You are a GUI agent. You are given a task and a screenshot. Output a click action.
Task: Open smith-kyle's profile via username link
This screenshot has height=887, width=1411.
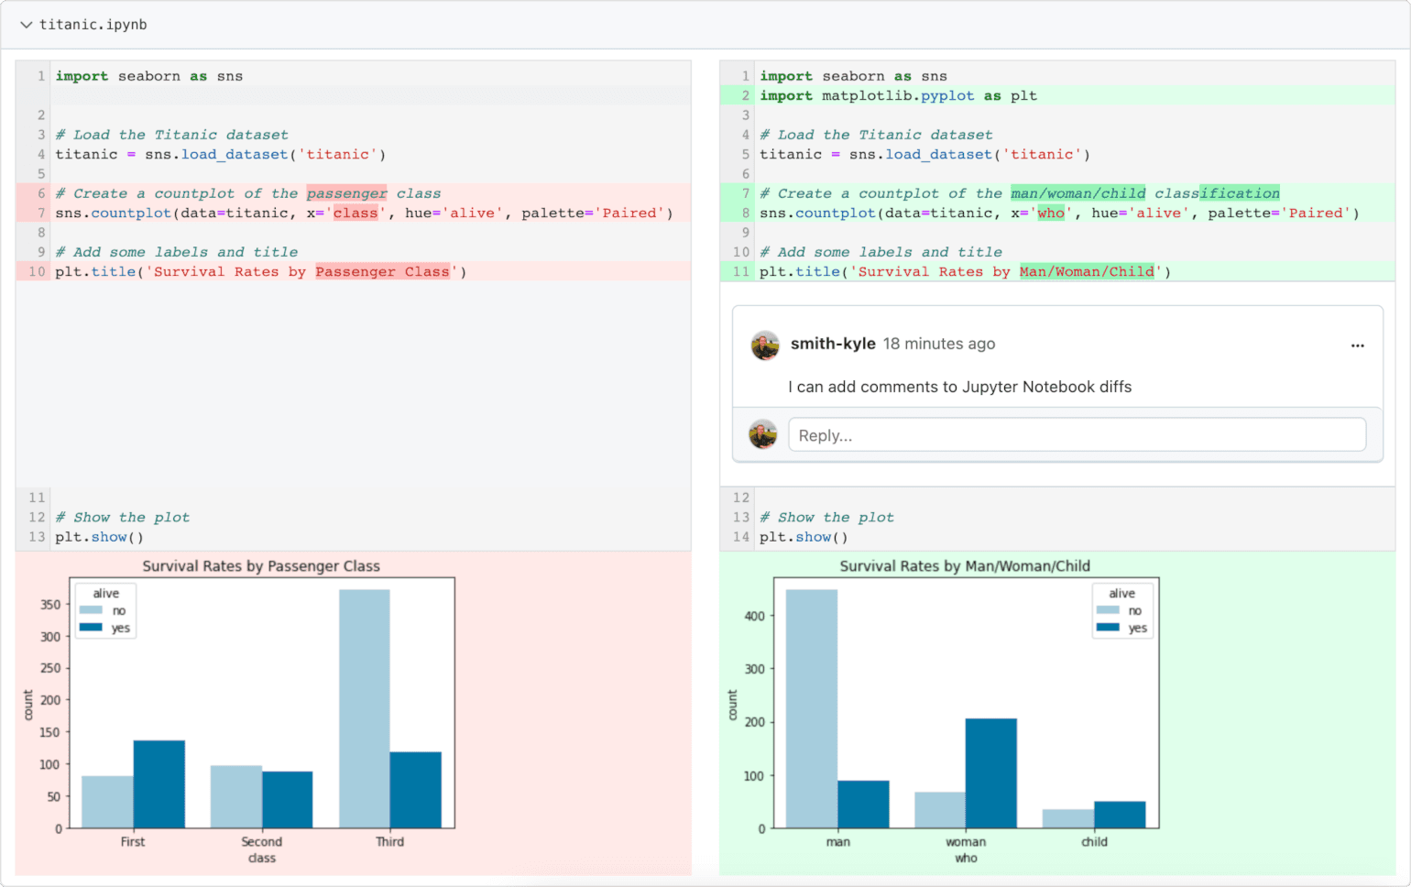pyautogui.click(x=833, y=344)
